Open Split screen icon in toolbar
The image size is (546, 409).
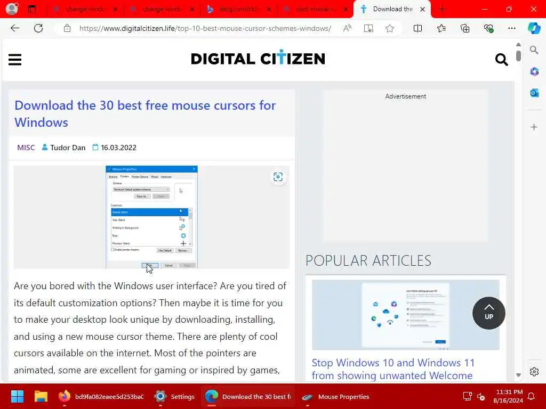click(x=417, y=28)
